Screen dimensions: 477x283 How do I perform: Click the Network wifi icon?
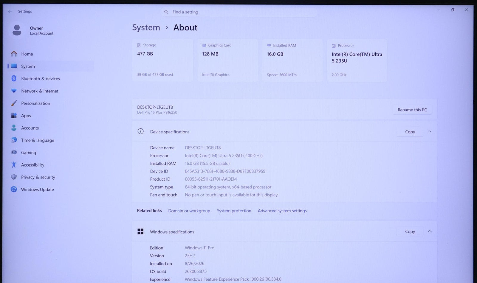point(14,91)
